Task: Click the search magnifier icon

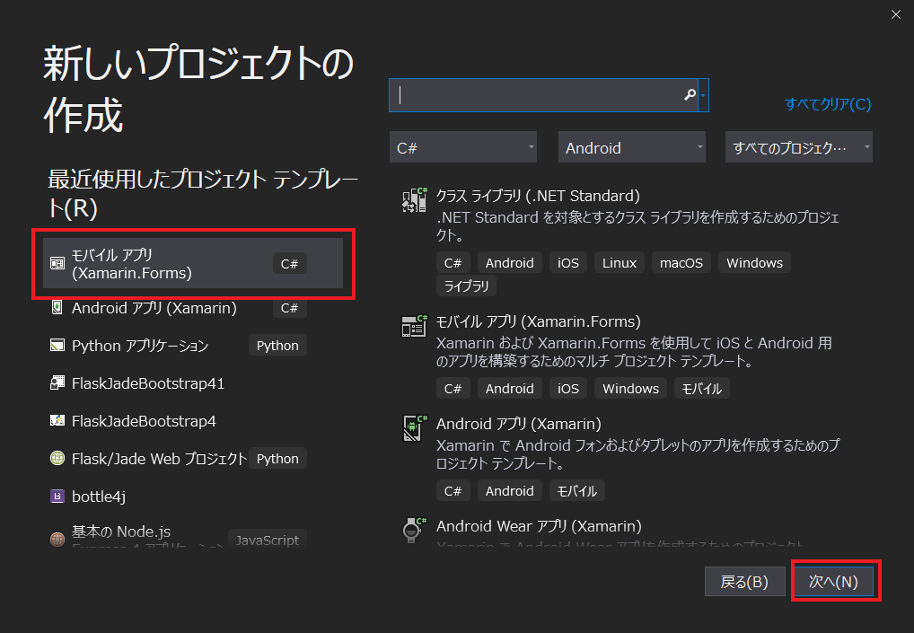Action: [690, 94]
